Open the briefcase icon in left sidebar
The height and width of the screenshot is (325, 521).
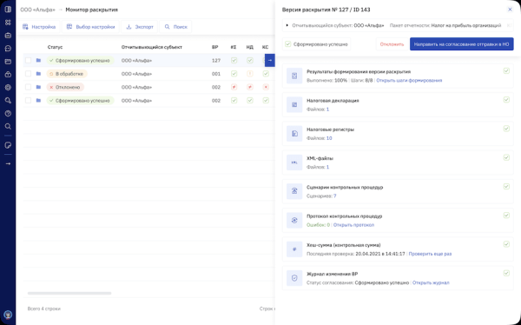(x=8, y=36)
